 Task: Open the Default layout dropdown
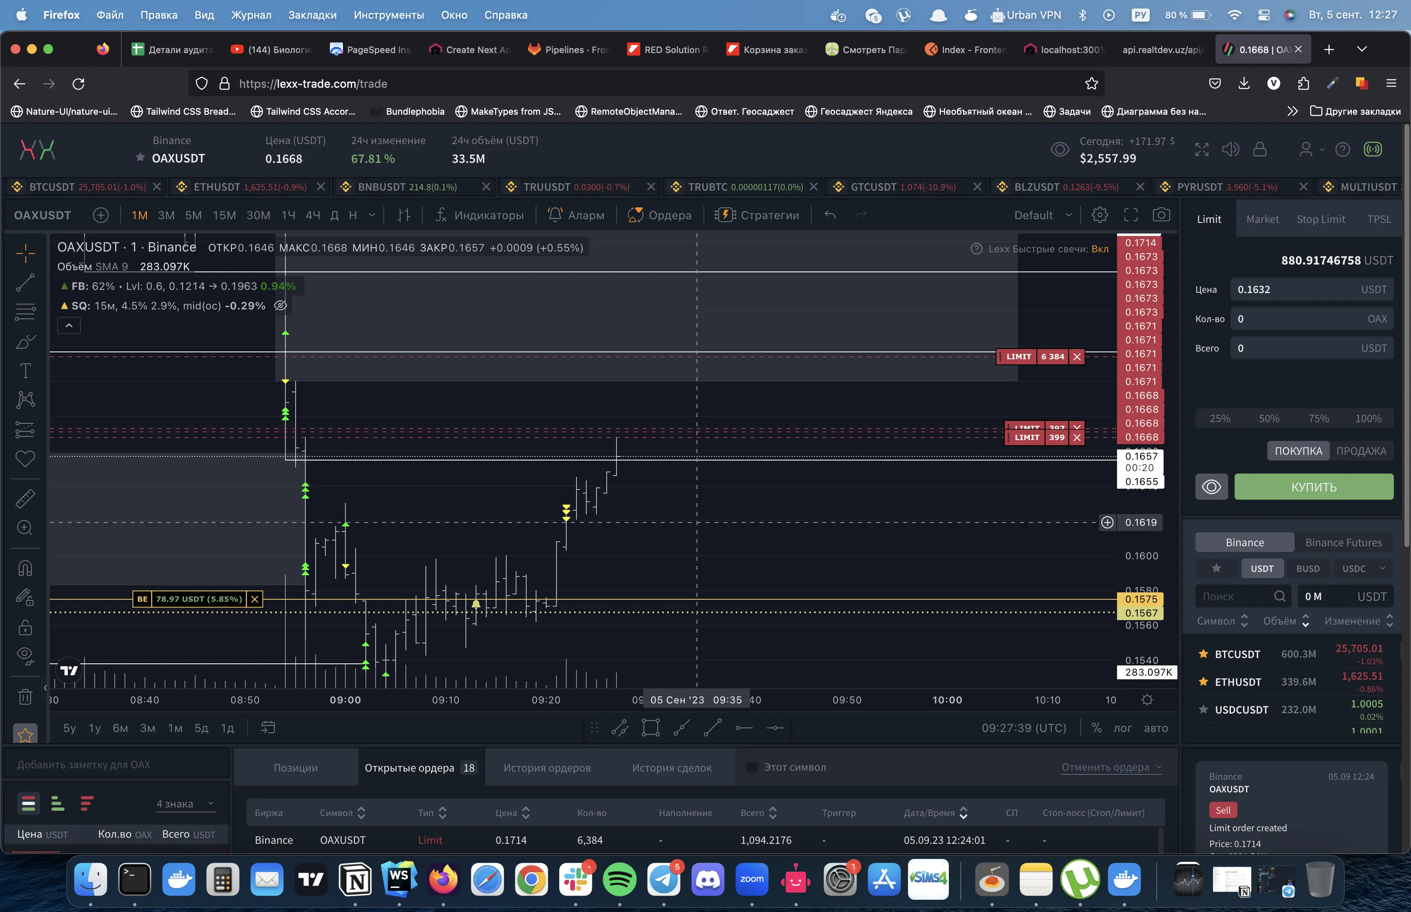pos(1043,215)
